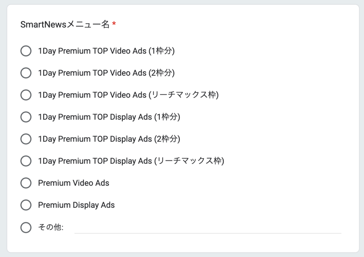Pick the Video Ads (リーチマックス枠) radio circle
The width and height of the screenshot is (364, 257).
coord(26,95)
